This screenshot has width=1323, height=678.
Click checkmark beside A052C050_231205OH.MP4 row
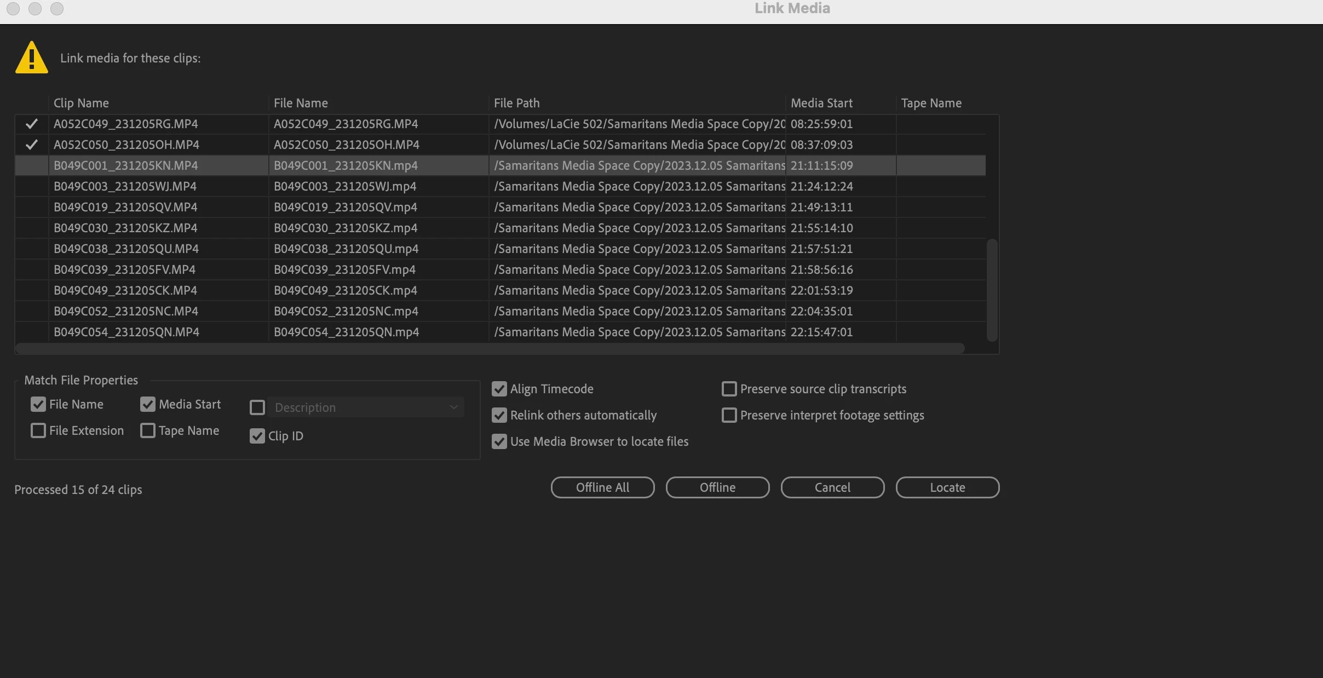pyautogui.click(x=32, y=145)
